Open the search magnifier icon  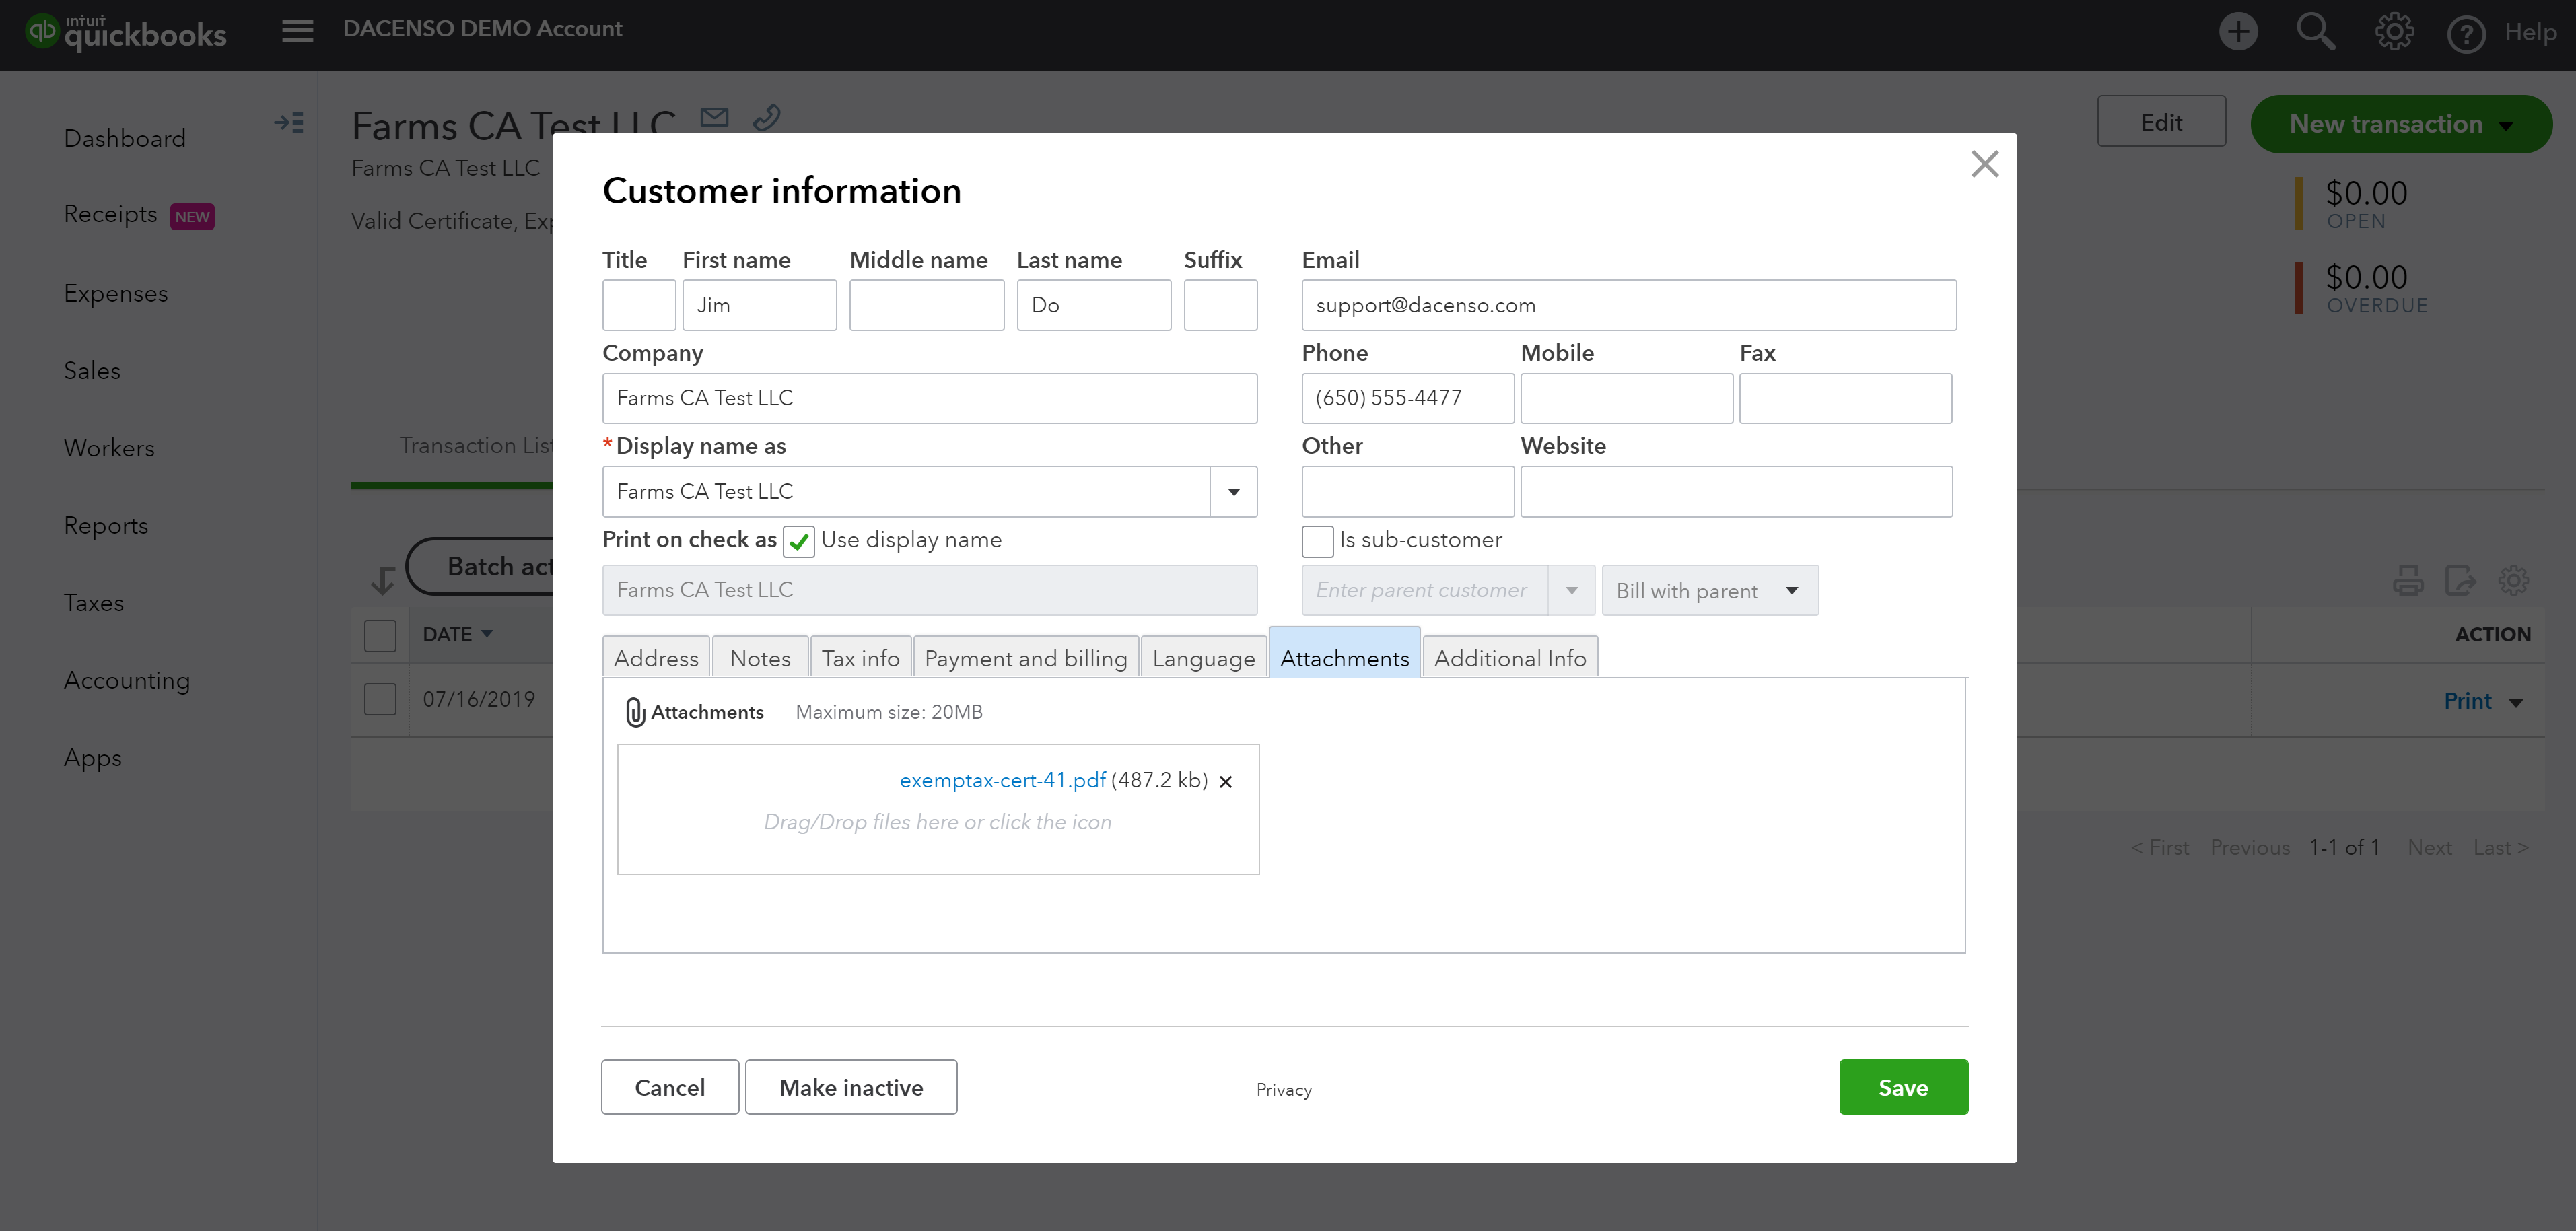2315,32
